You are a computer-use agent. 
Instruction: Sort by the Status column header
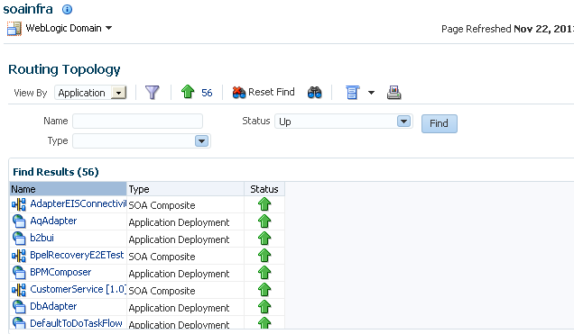264,189
